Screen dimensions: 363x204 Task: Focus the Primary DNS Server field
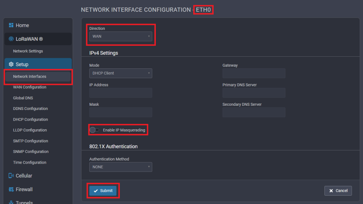(x=254, y=93)
